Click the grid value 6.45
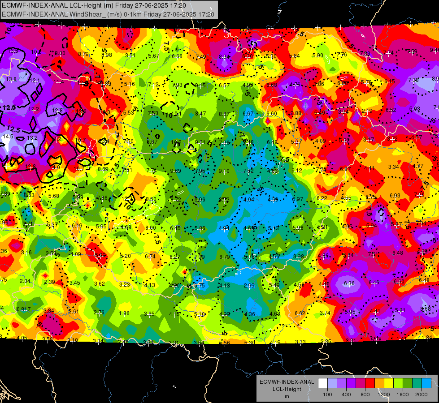 click(x=175, y=228)
